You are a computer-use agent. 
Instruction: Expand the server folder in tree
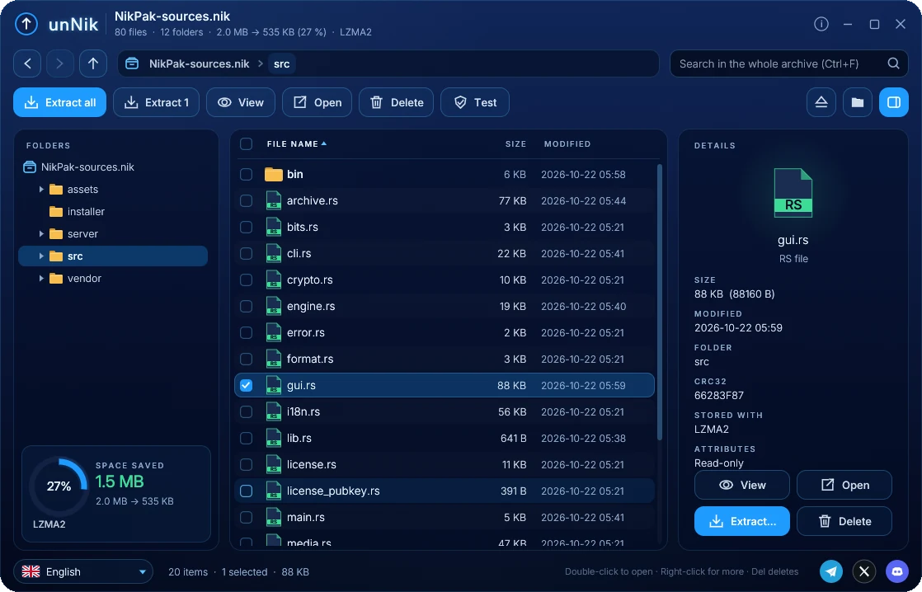[41, 234]
